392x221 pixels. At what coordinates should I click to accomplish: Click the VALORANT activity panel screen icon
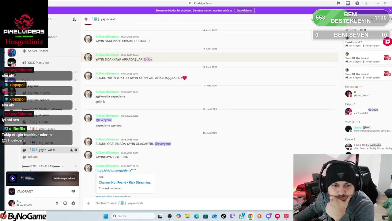point(73,192)
